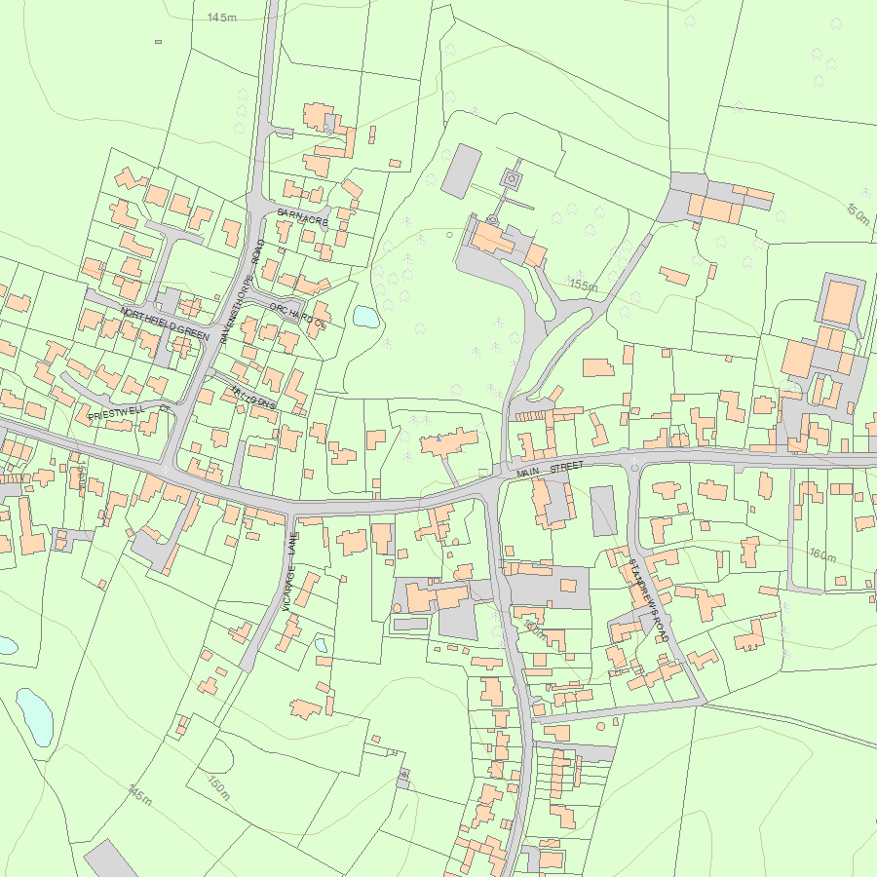Select the 160m contour label east of St Andrews Road
This screenshot has height=877, width=877.
pyautogui.click(x=822, y=554)
